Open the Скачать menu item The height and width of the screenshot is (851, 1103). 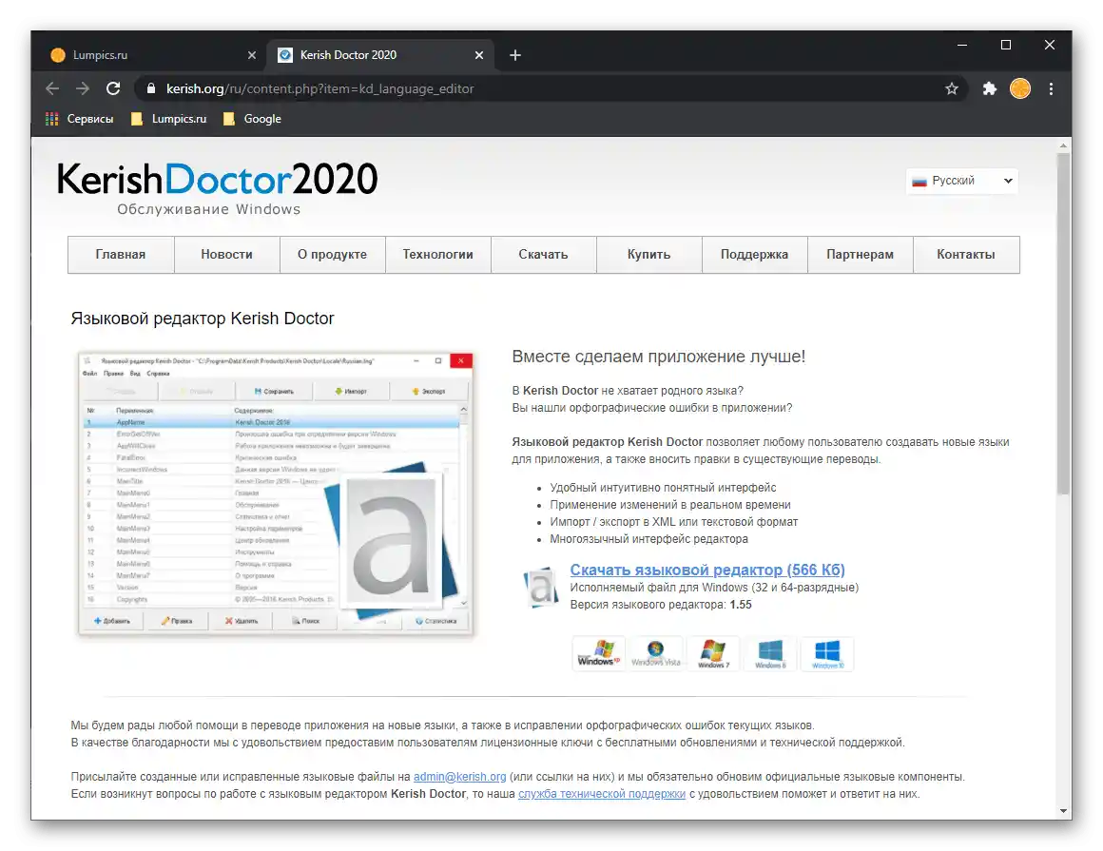pyautogui.click(x=543, y=255)
